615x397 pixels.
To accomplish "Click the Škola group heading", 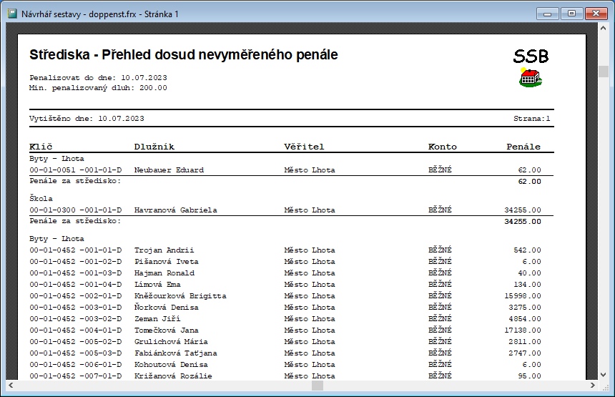I will point(41,199).
